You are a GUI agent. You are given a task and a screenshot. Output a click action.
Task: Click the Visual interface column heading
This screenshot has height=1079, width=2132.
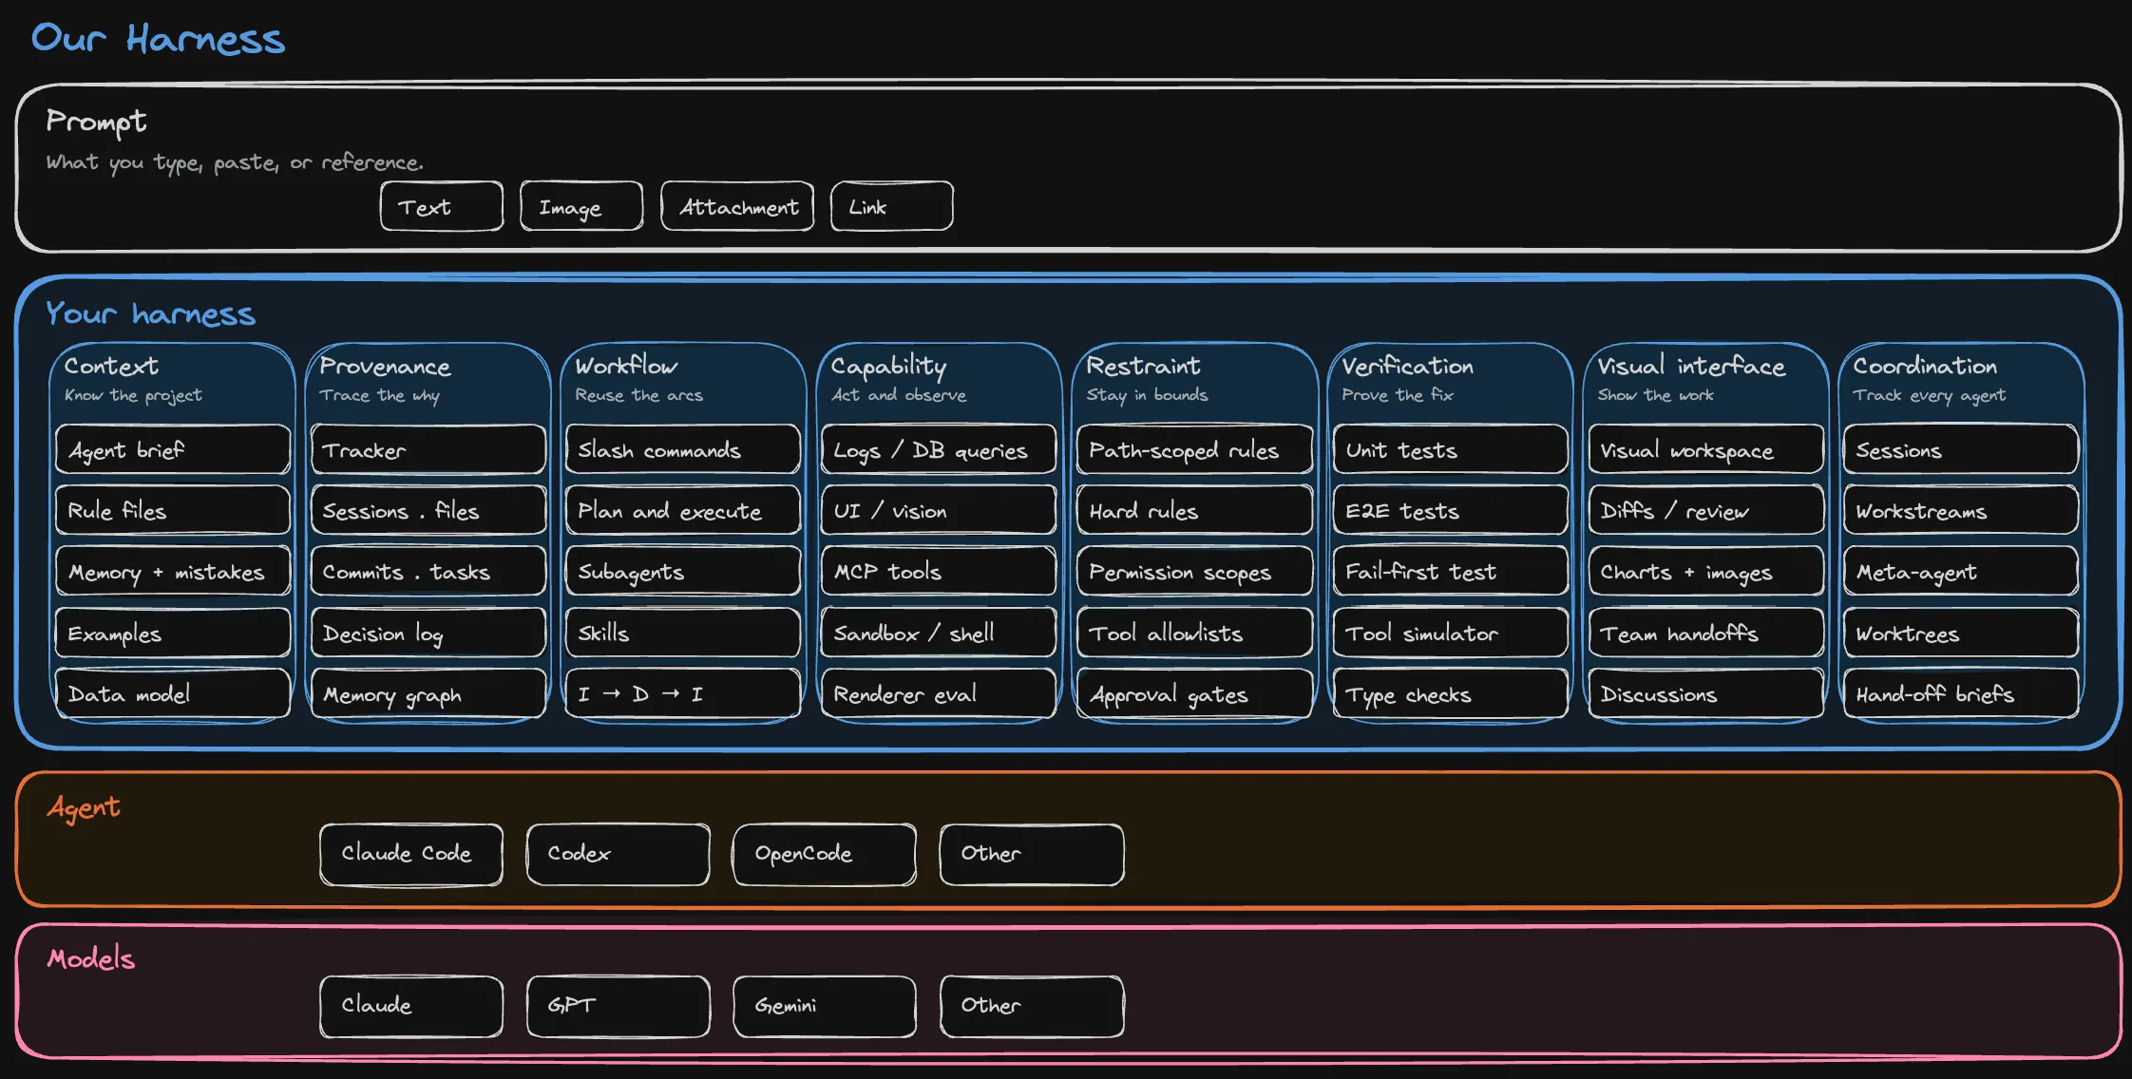pos(1691,366)
